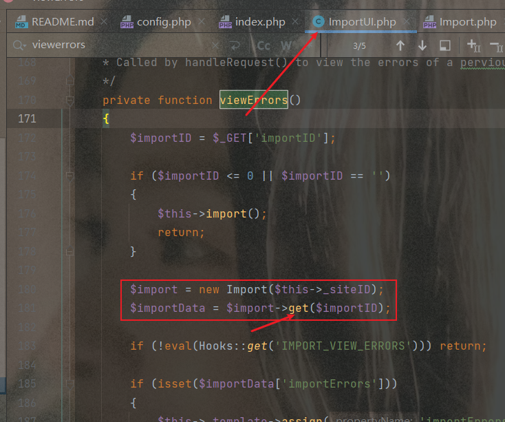Open search history magnifier dropdown

(19, 45)
